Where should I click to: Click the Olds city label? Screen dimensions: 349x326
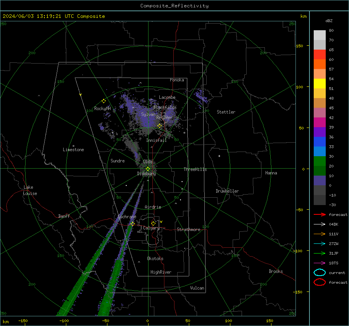tap(148, 162)
